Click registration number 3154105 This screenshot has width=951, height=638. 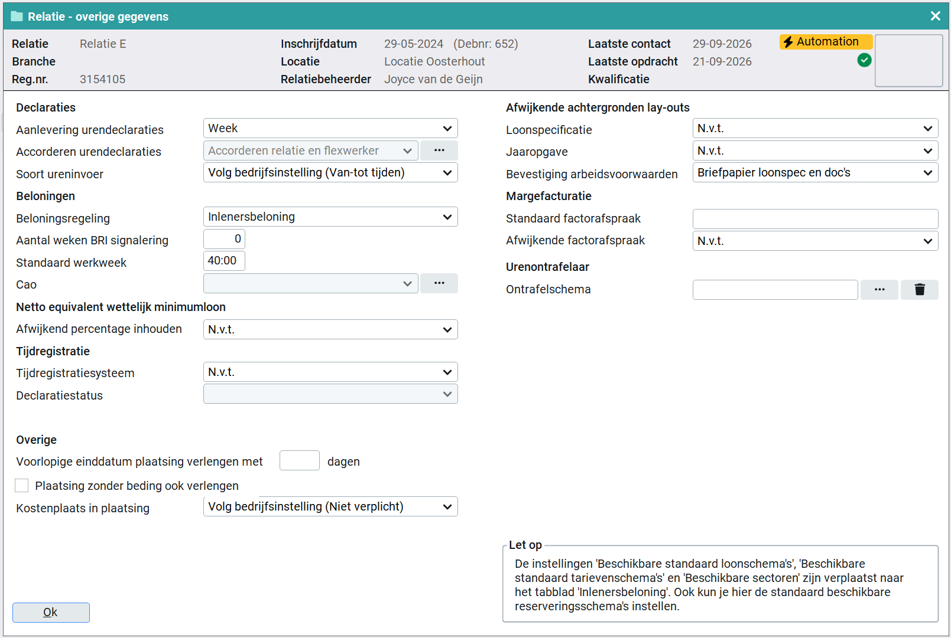(x=103, y=79)
